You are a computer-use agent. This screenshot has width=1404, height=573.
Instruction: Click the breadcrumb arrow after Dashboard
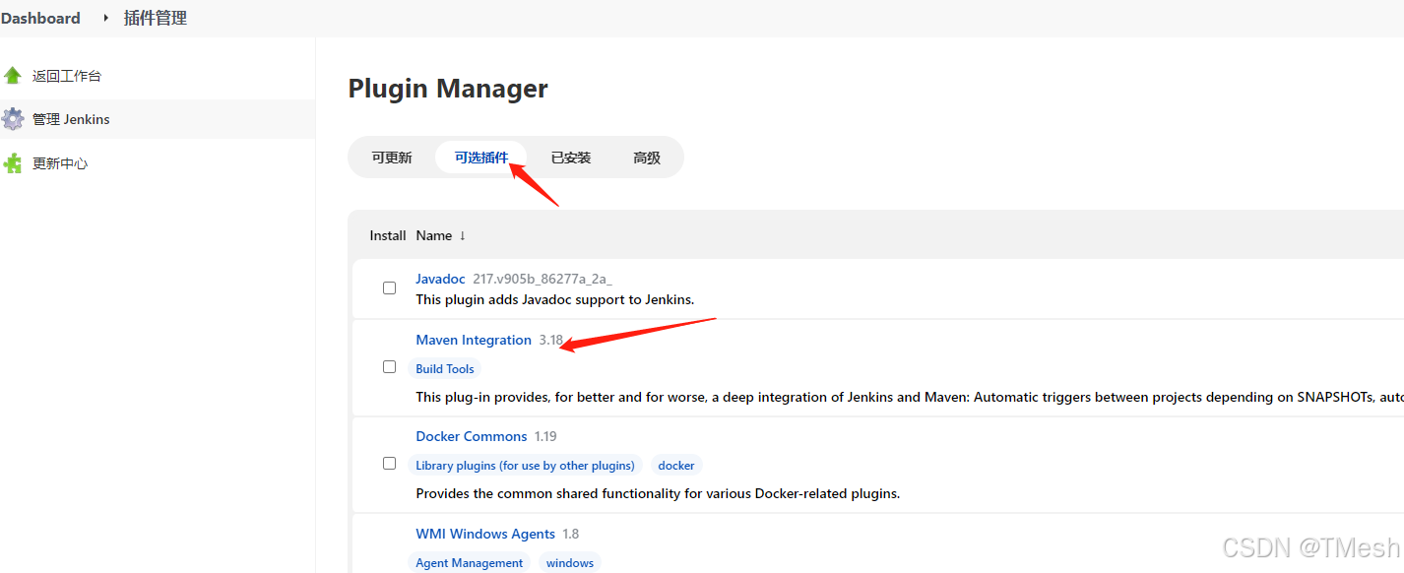click(106, 18)
